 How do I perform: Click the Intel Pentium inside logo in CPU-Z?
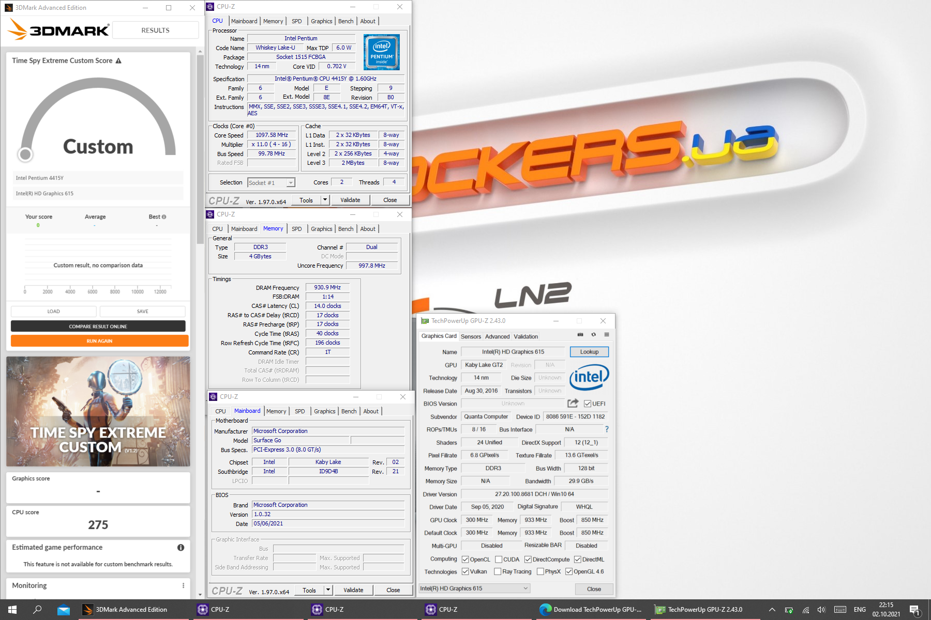[382, 52]
